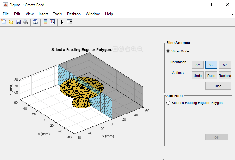Image resolution: width=235 pixels, height=160 pixels.
Task: Open the Edit menu
Action: (17, 14)
